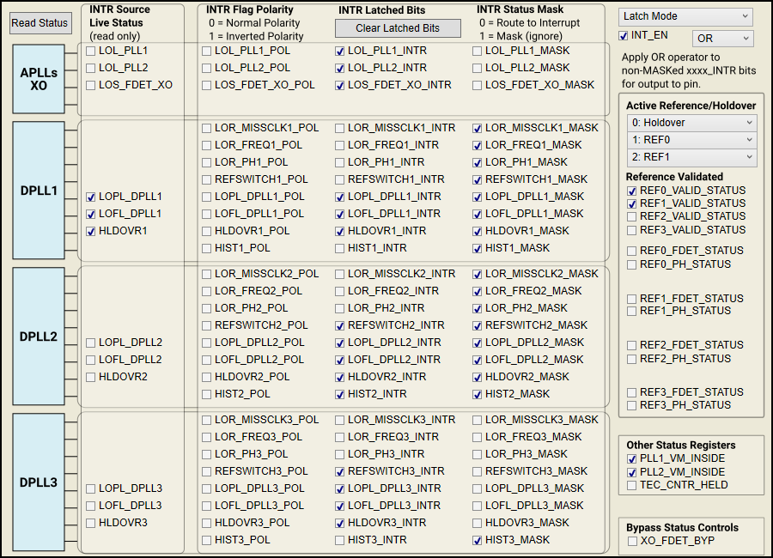Viewport: 773px width, 558px height.
Task: Open the 1: REF0 priority dropdown
Action: pos(690,140)
